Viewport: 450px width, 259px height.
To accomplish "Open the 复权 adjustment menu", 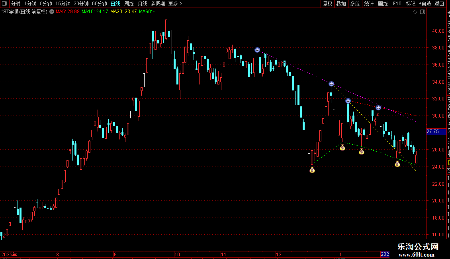I will point(327,4).
